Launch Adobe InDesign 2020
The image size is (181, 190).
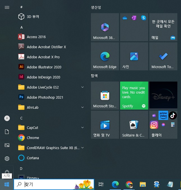point(51,77)
